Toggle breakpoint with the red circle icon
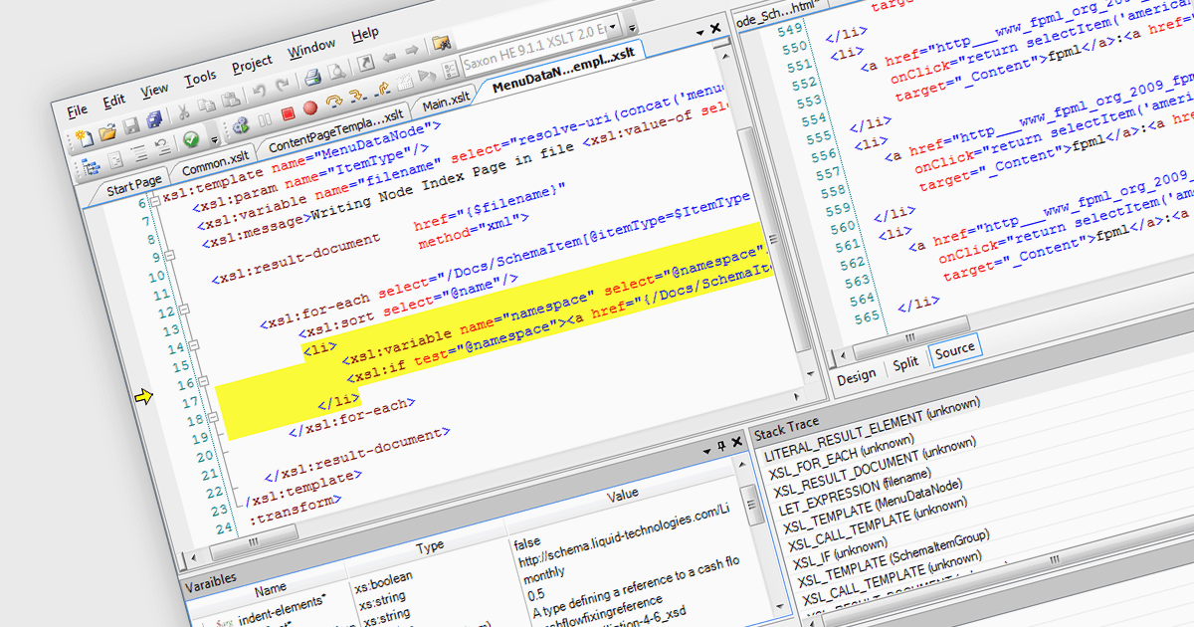 310,107
